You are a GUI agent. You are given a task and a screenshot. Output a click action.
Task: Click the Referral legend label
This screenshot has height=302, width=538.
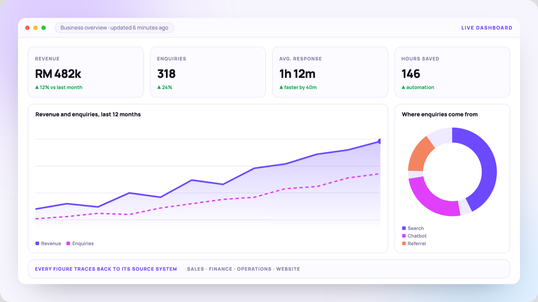coord(417,244)
